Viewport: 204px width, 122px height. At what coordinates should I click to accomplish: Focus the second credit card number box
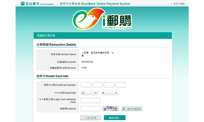pos(98,85)
